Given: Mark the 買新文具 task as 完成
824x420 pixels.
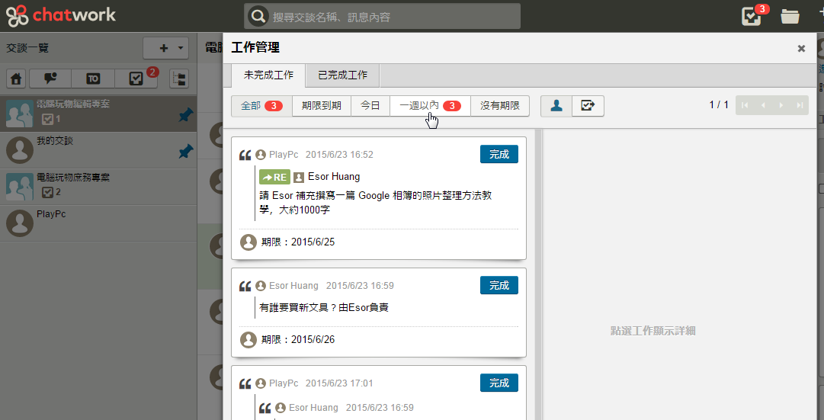Looking at the screenshot, I should (499, 285).
